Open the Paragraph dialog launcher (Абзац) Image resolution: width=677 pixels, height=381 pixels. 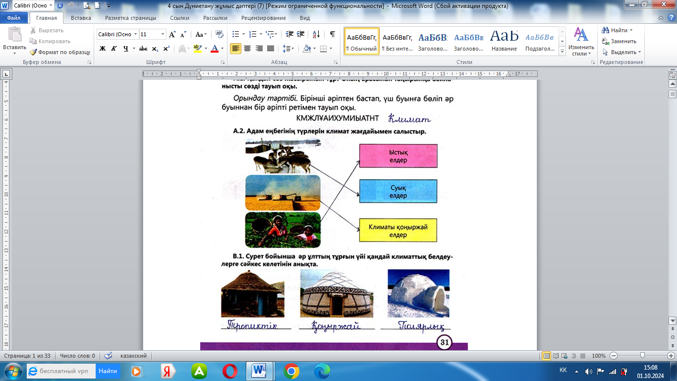pyautogui.click(x=336, y=63)
